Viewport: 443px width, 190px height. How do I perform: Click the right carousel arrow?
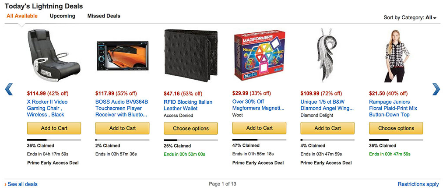coord(436,89)
